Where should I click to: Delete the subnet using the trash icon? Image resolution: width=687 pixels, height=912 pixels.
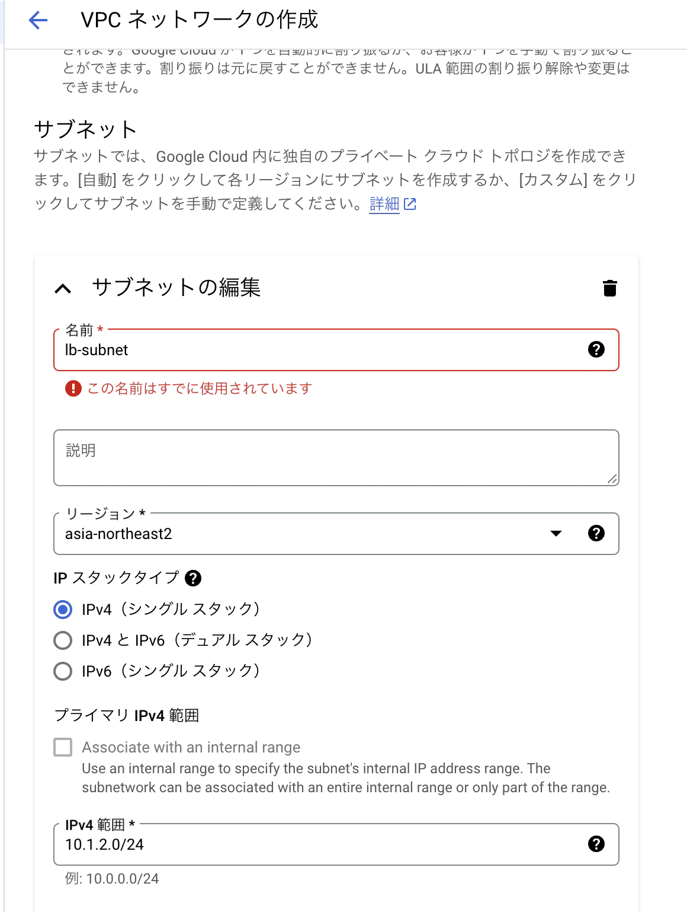pyautogui.click(x=609, y=288)
